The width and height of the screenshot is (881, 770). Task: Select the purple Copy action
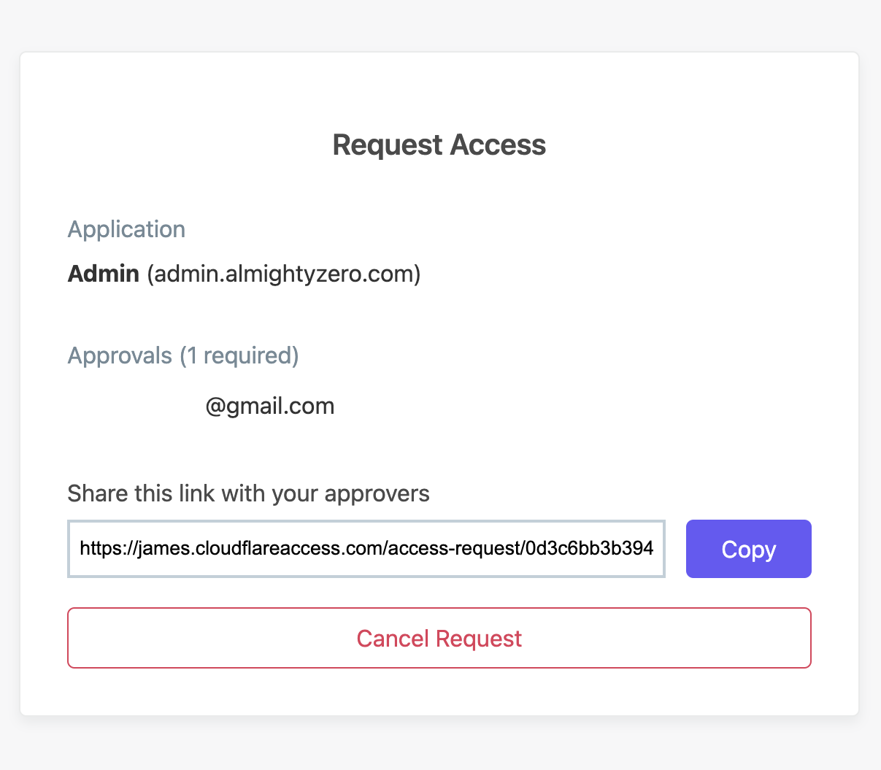pos(748,549)
